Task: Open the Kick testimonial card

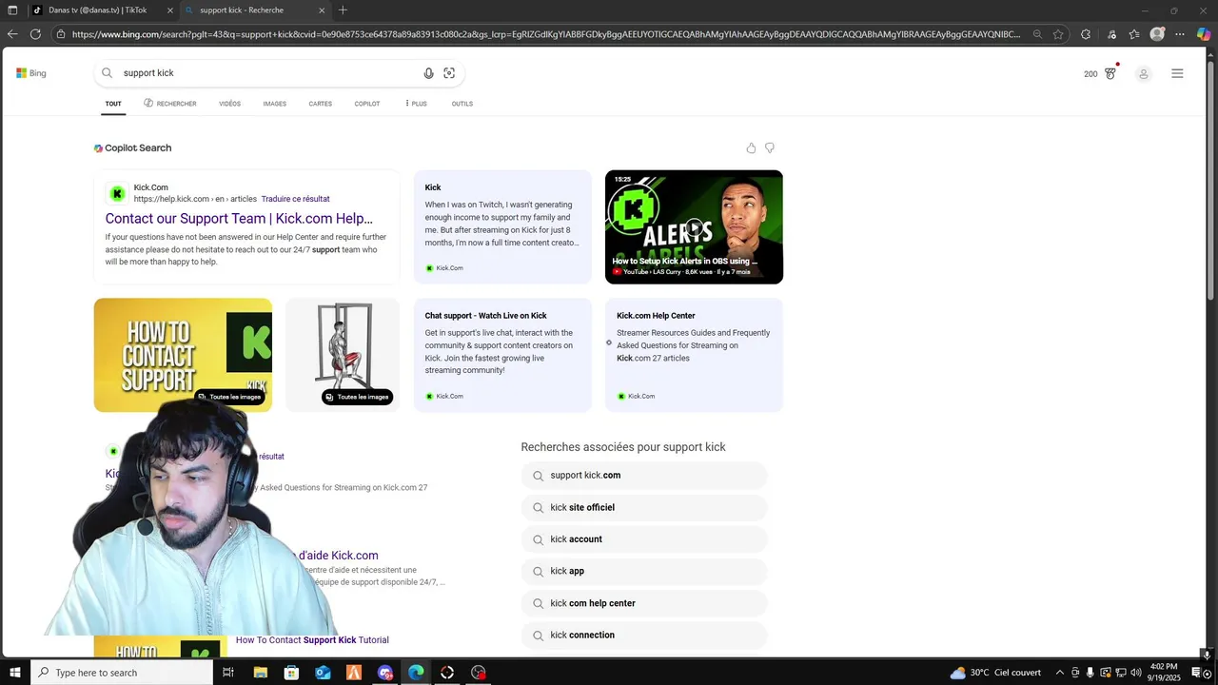Action: click(502, 227)
